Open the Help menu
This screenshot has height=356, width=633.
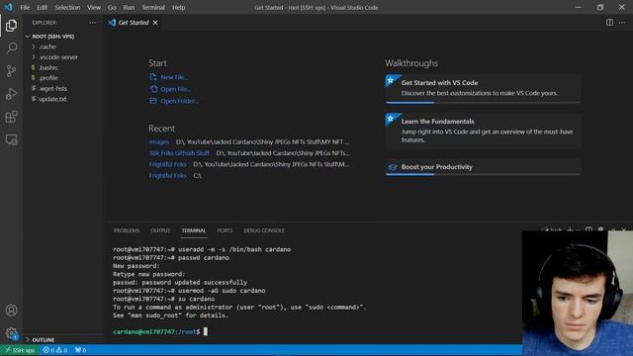178,7
